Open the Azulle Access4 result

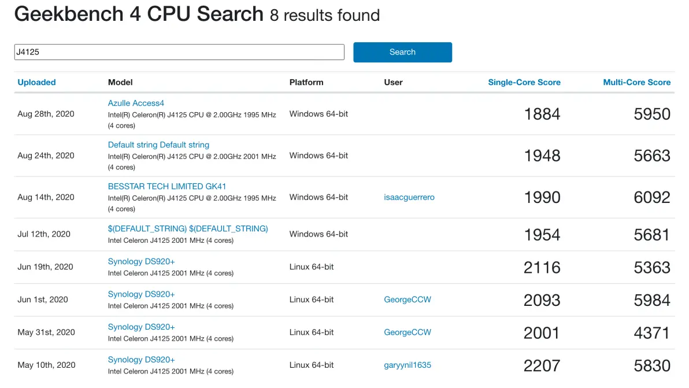[136, 104]
